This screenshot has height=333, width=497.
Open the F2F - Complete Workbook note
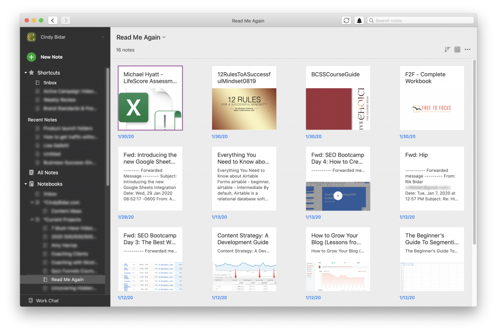pyautogui.click(x=431, y=98)
